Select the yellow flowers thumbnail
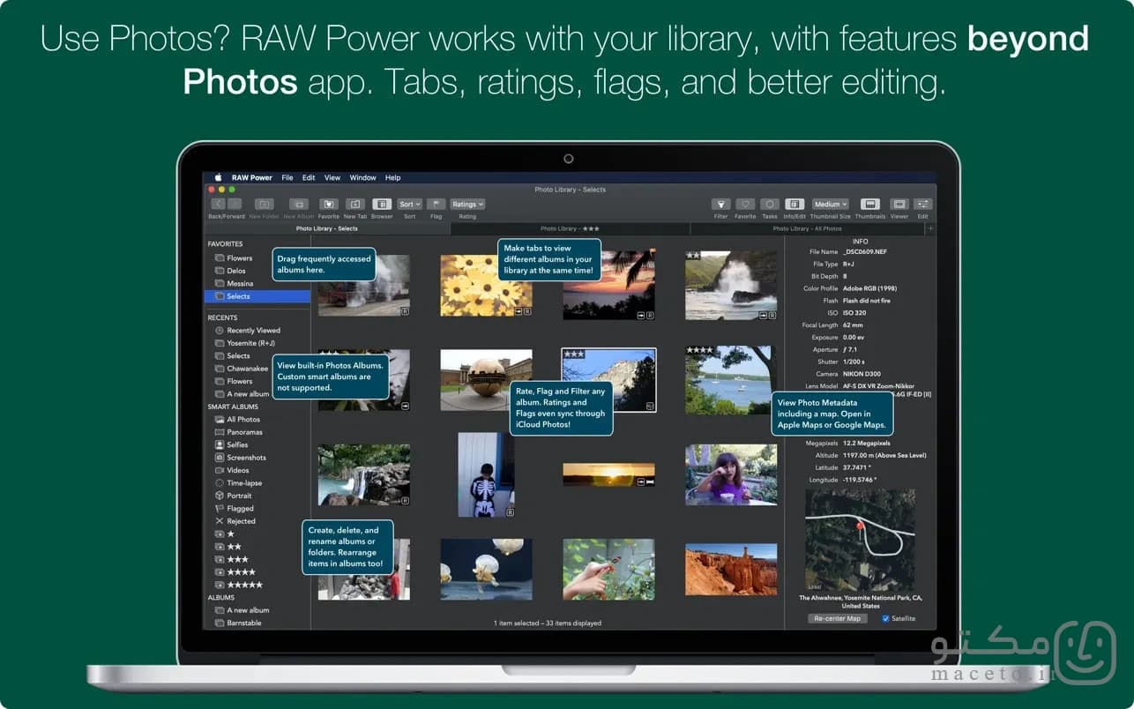Image resolution: width=1134 pixels, height=709 pixels. [486, 286]
